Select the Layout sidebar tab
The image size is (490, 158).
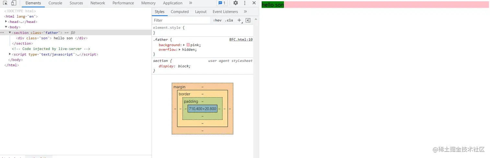click(x=201, y=12)
